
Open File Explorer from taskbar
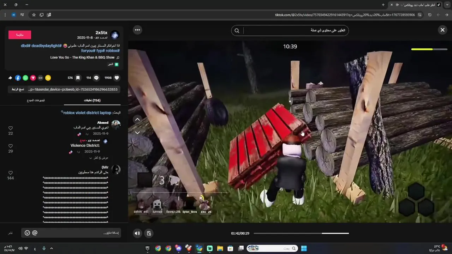[220, 248]
